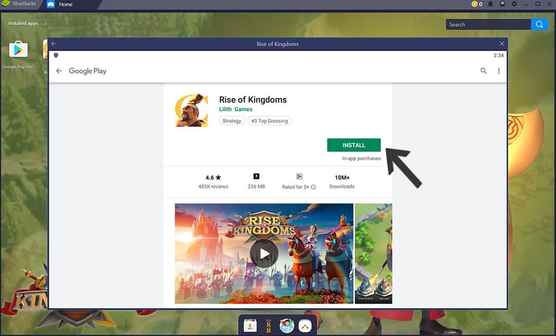Open BlueStacks settings gear
Screen dimensions: 556x336
[514, 4]
